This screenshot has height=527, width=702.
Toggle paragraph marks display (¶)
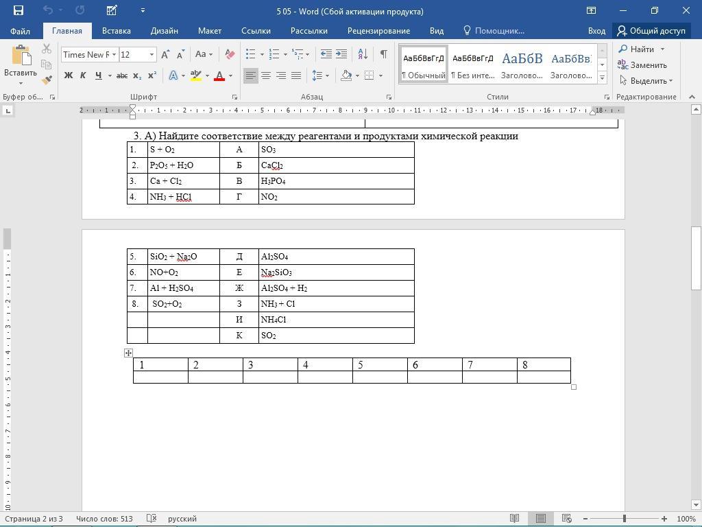point(384,54)
